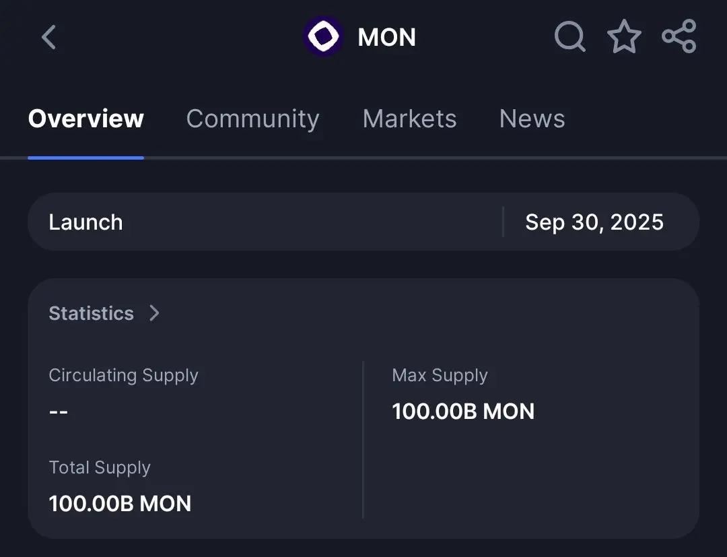Click the Launch label row

pyautogui.click(x=363, y=222)
